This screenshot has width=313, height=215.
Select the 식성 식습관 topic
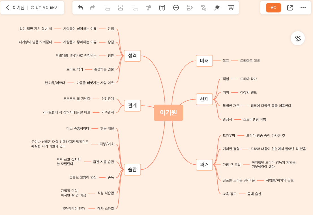[x=106, y=193]
